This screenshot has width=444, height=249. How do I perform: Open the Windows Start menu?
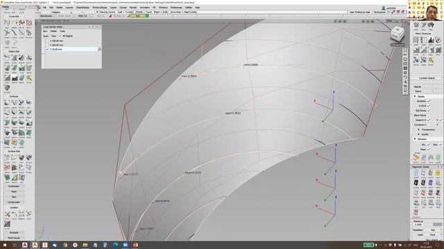coord(5,245)
